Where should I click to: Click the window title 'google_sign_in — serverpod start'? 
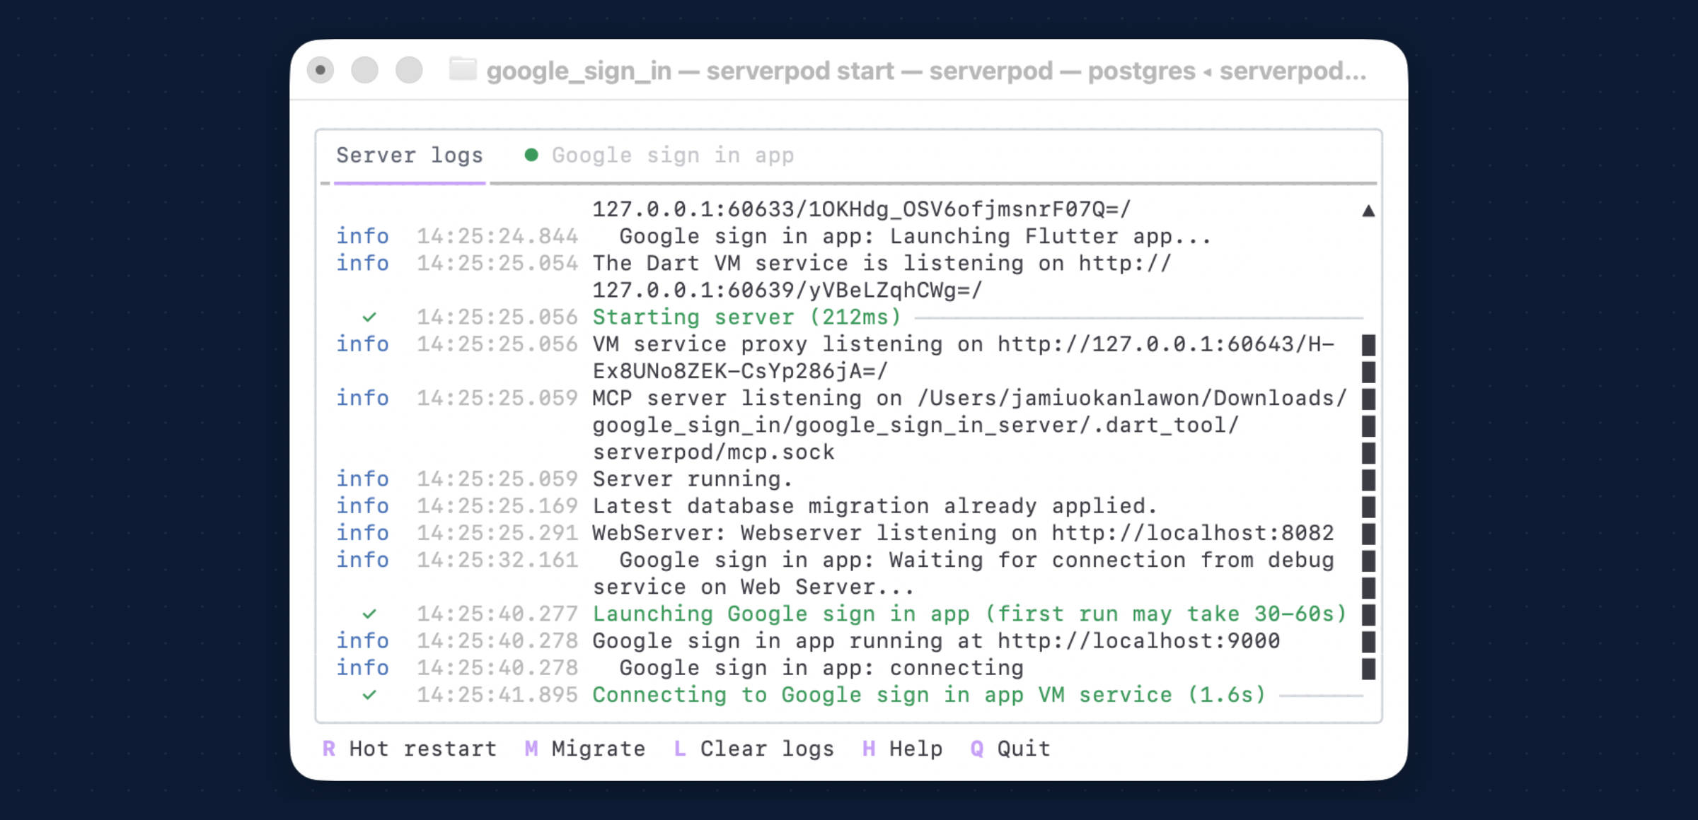click(x=691, y=71)
